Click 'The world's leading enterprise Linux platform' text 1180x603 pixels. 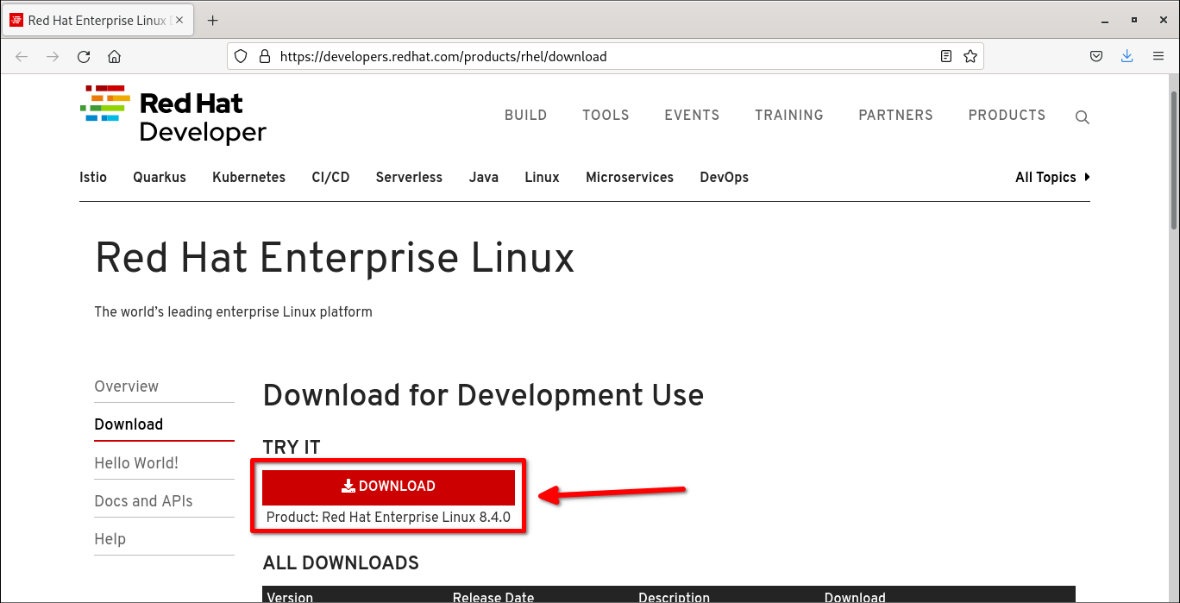point(233,312)
